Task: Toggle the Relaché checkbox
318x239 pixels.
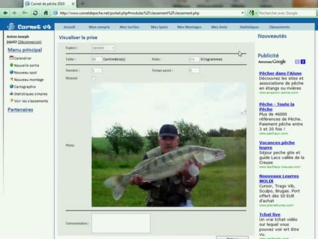Action: (x=93, y=78)
